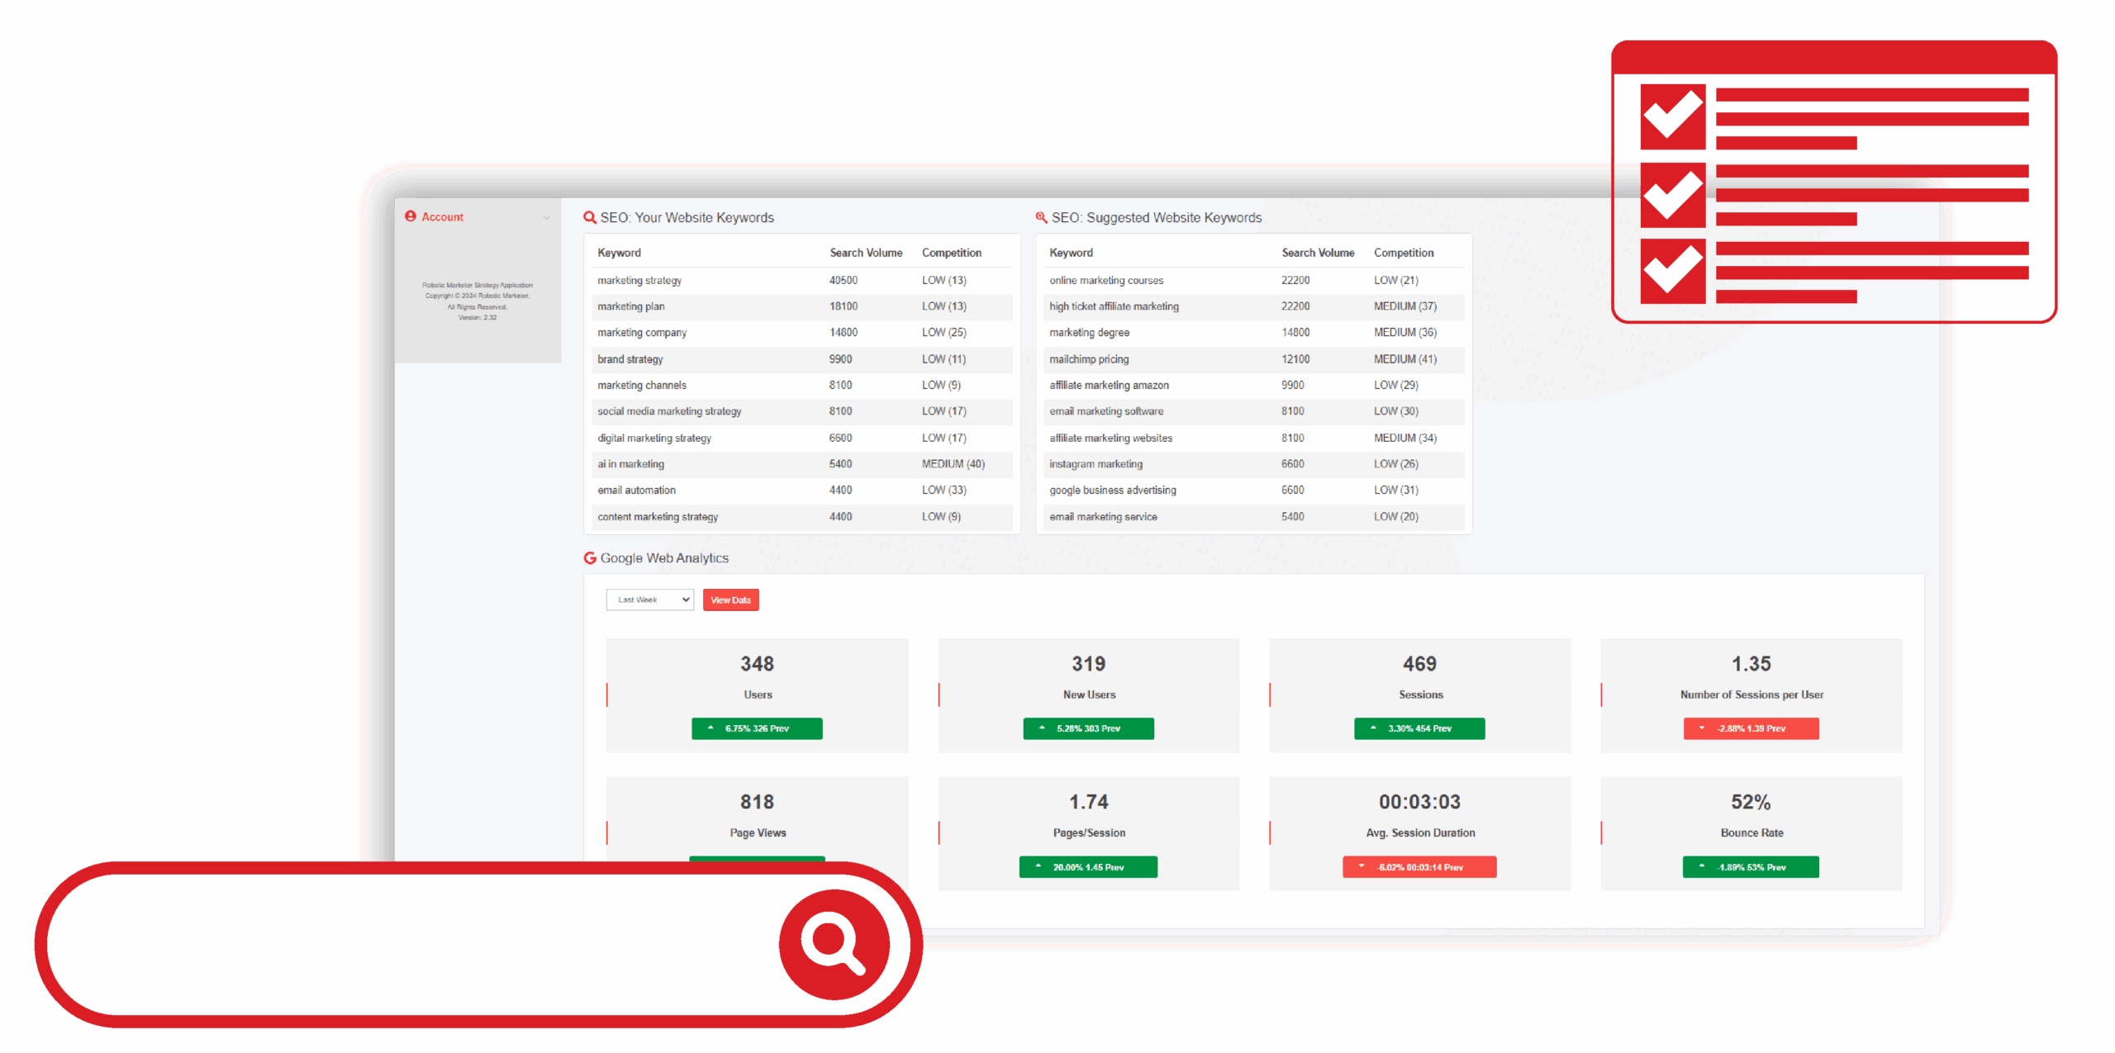Click the green bar under Page Views
Screen dimensions: 2115x1053
tap(757, 859)
